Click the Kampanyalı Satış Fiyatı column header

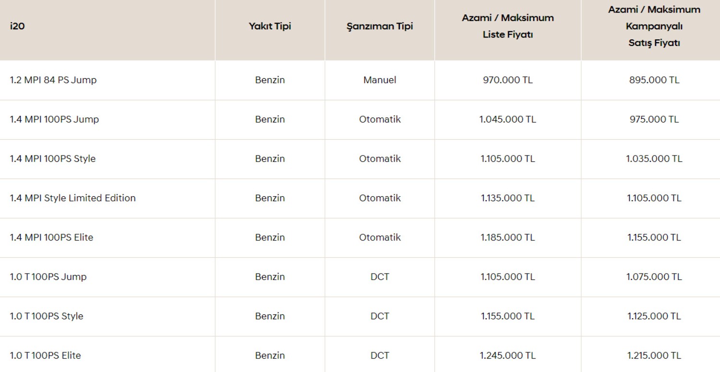[x=654, y=26]
